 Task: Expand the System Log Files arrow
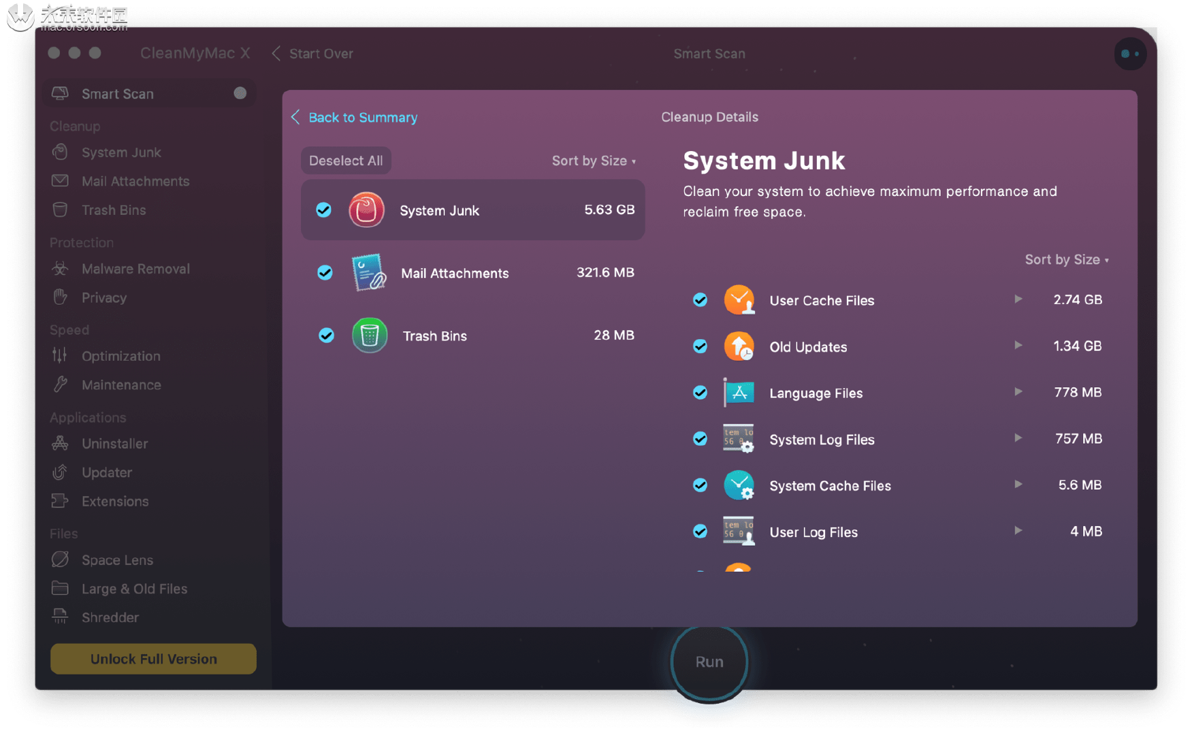(1018, 438)
